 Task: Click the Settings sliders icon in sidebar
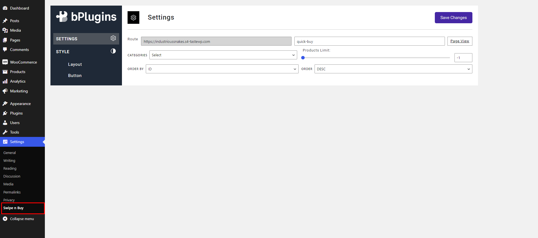[x=5, y=142]
